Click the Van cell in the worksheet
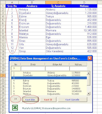 (x=32, y=48)
